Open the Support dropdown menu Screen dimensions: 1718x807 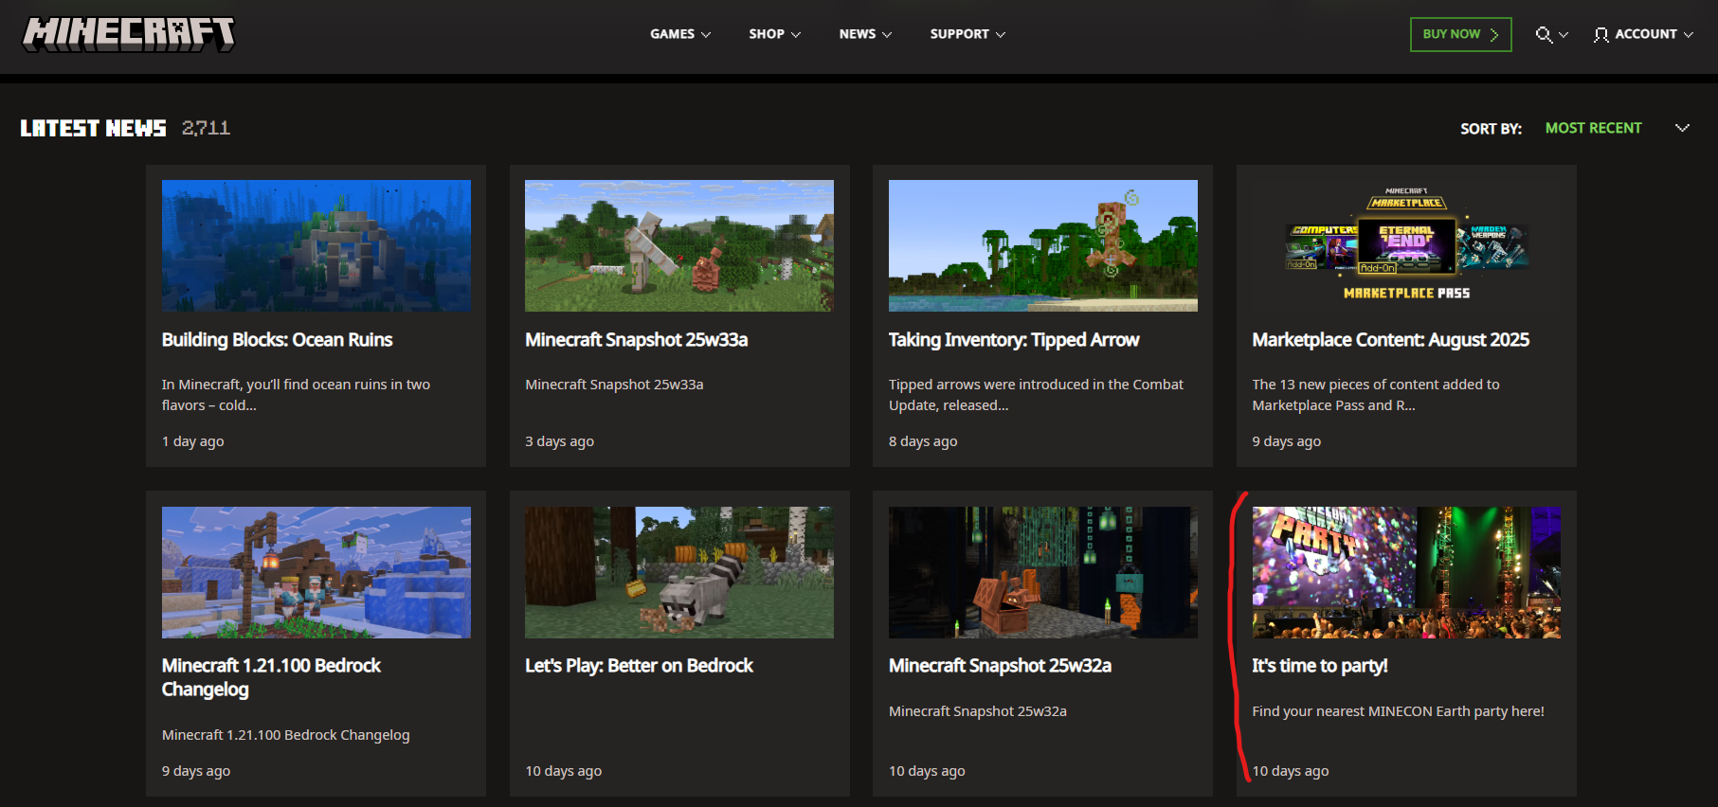[967, 34]
